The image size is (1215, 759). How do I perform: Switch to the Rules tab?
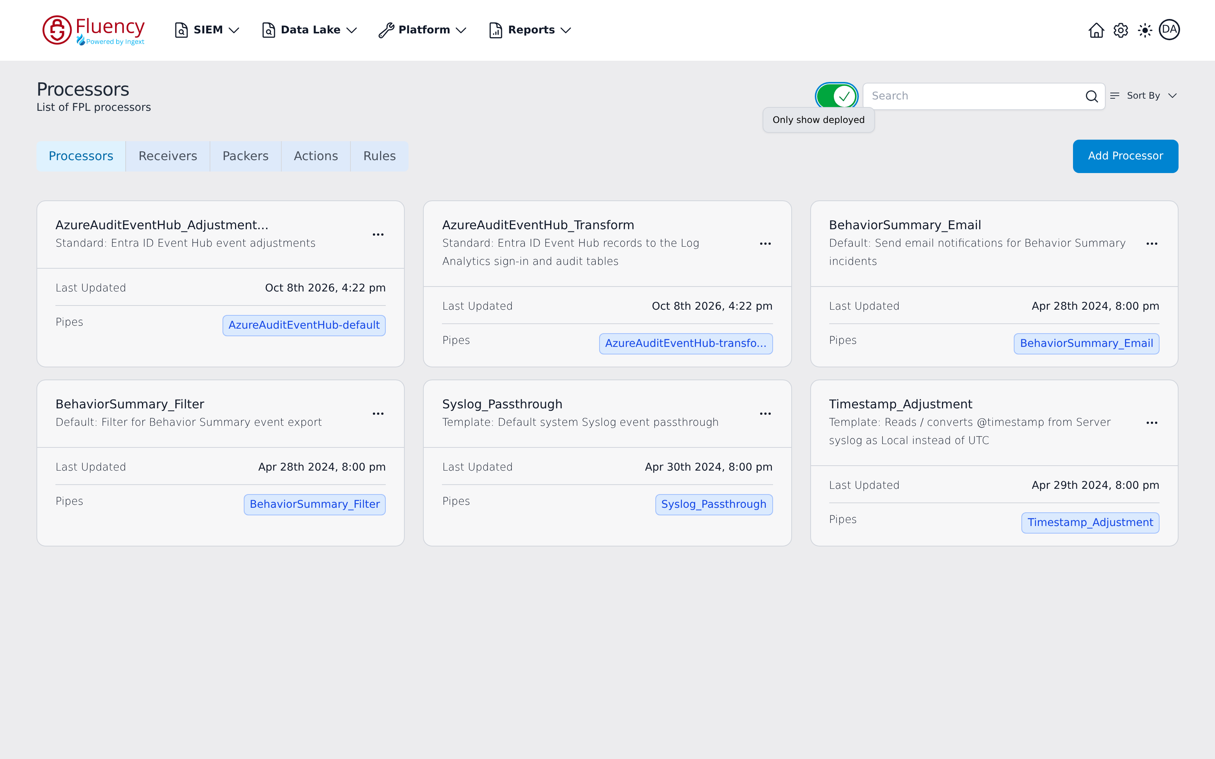point(380,156)
